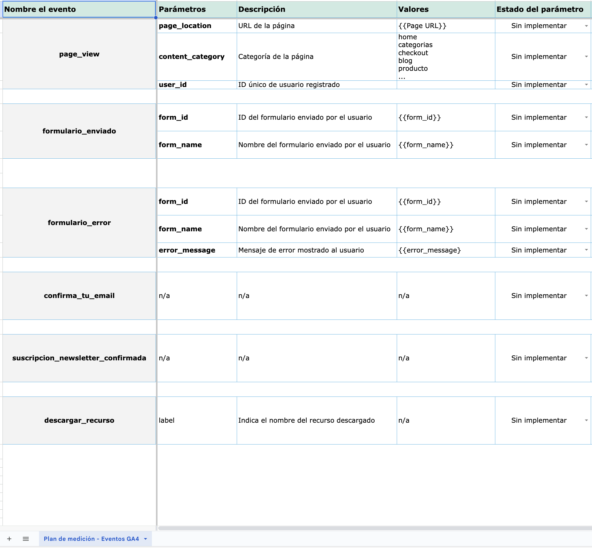Select the page_location parameter cell
This screenshot has height=548, width=592.
click(x=197, y=26)
